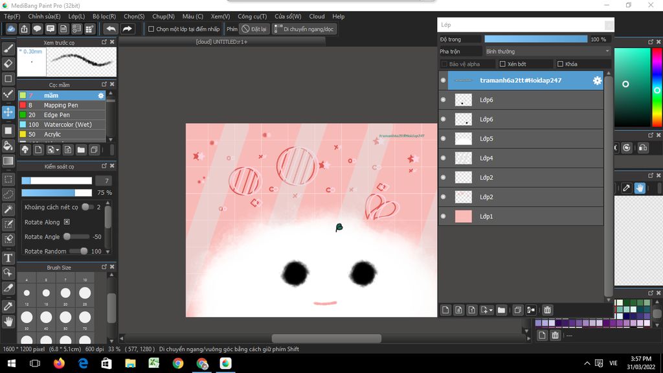The width and height of the screenshot is (663, 373).
Task: Click the brush size value field showing 7
Action: 104,181
